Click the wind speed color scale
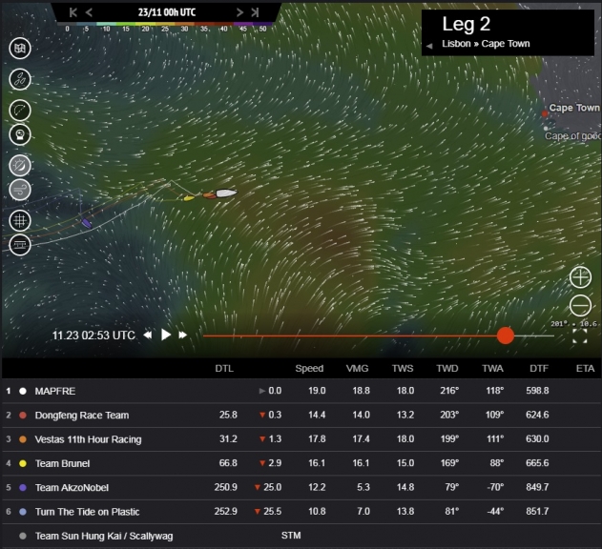The image size is (602, 549). point(165,26)
